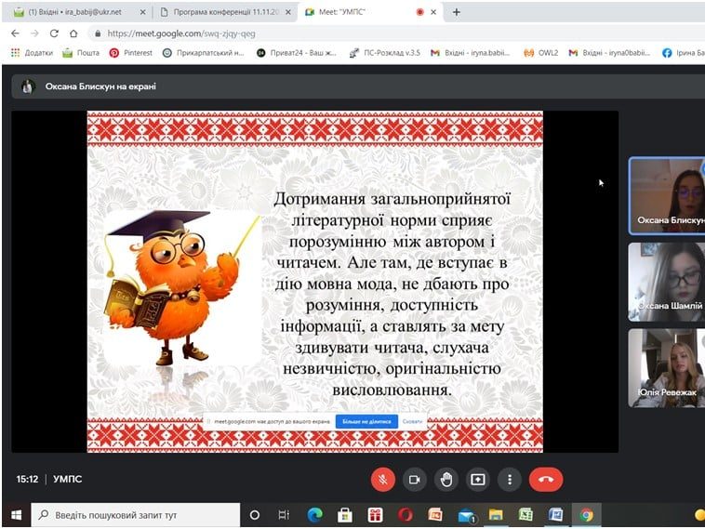This screenshot has width=705, height=529.
Task: Toggle the camera button off
Action: [415, 480]
